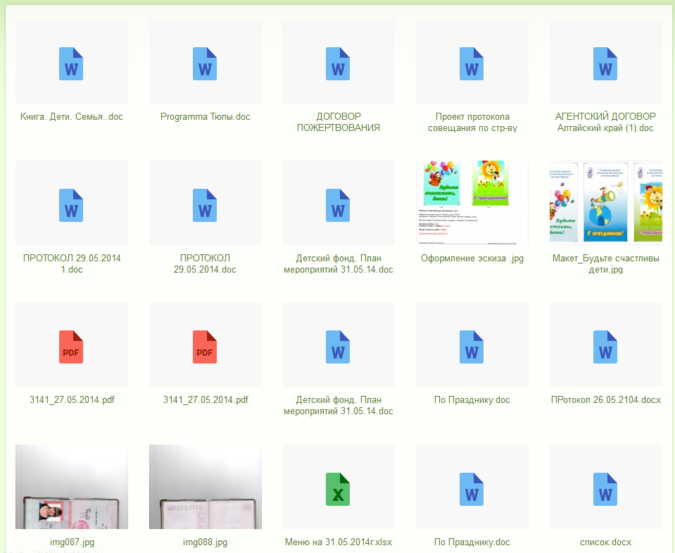
Task: Click the file name Книга. Дети. Семья..doc
Action: click(x=72, y=117)
